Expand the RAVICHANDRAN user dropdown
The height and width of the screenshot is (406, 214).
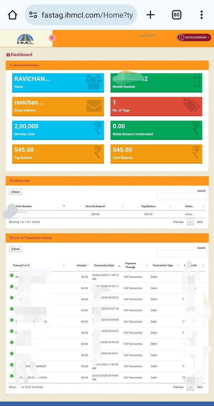[x=194, y=37]
